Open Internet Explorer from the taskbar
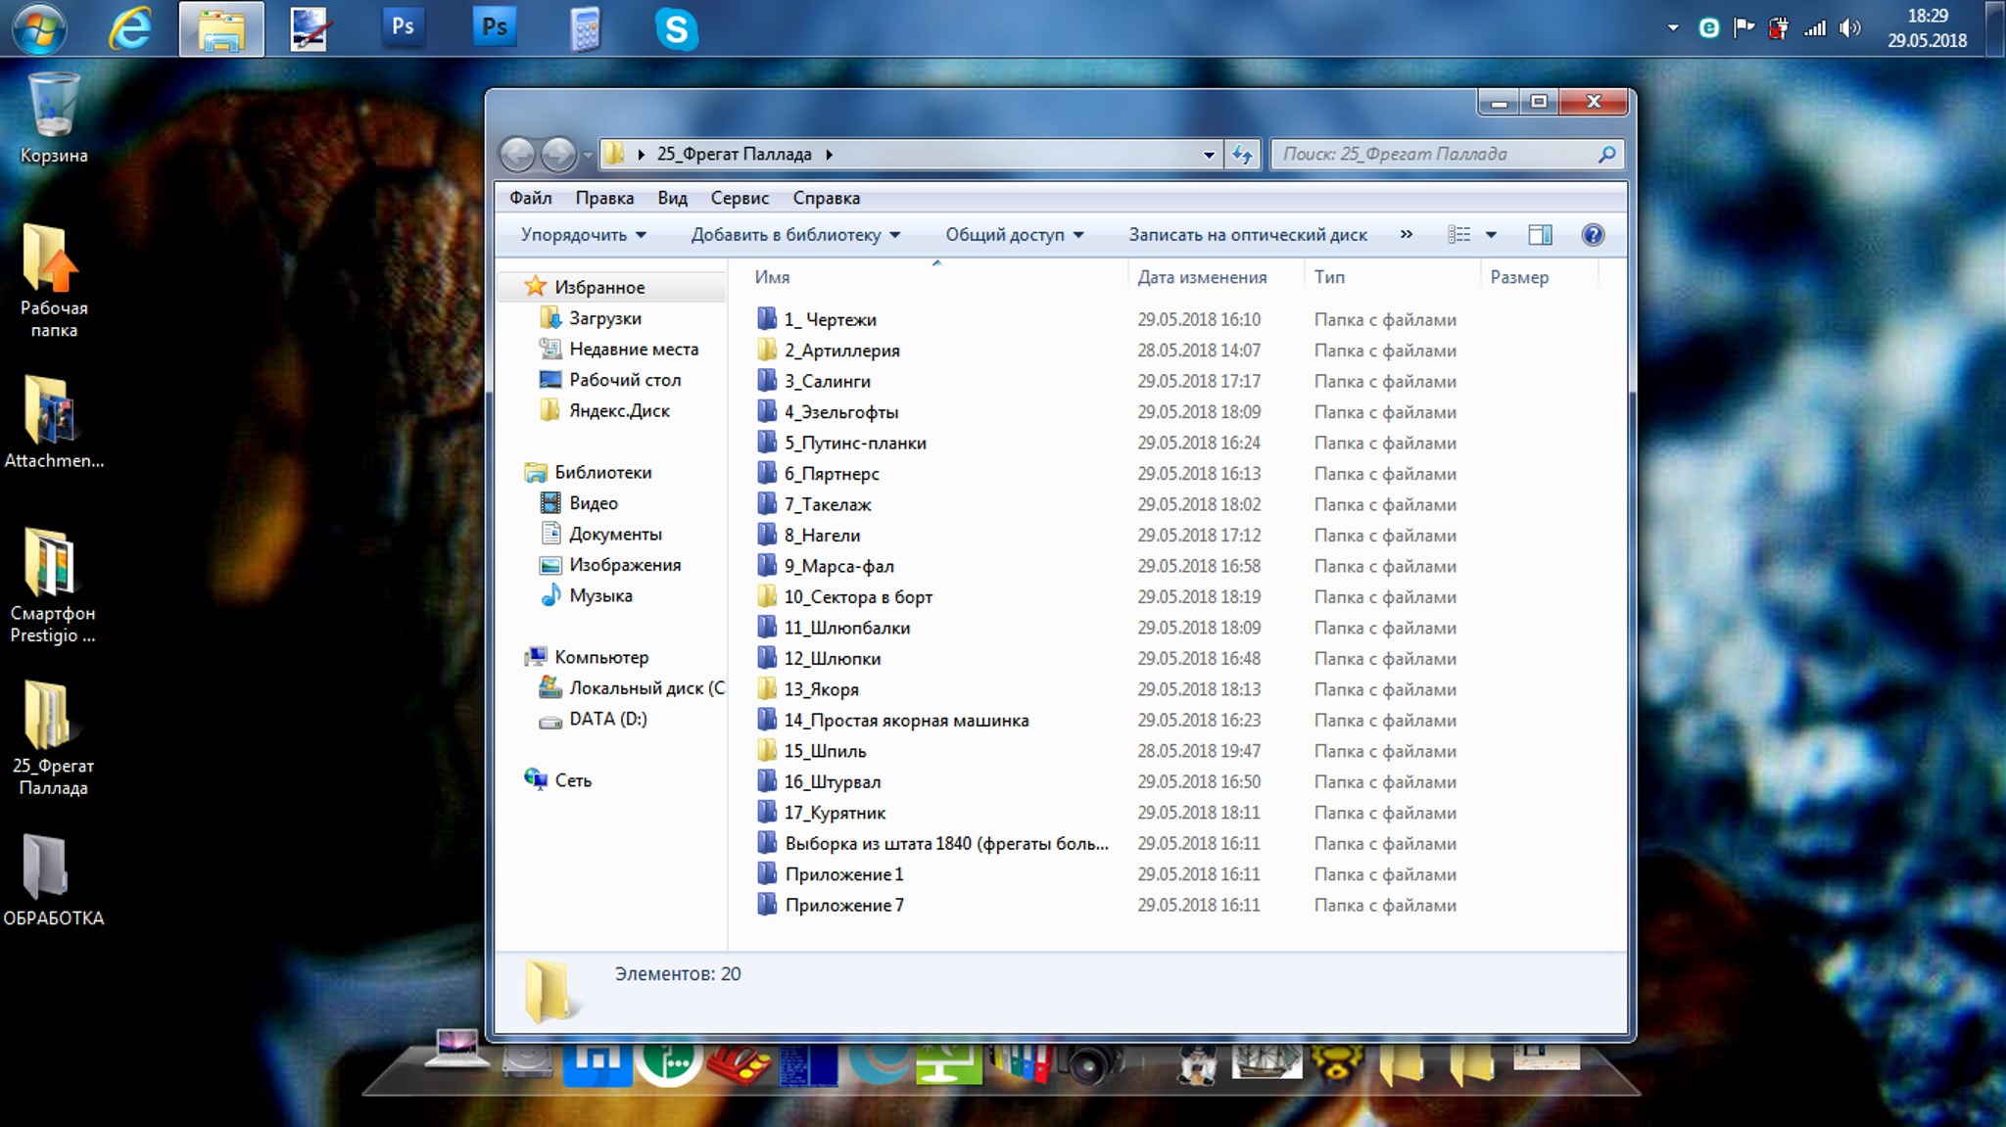The height and width of the screenshot is (1127, 2006). click(130, 27)
